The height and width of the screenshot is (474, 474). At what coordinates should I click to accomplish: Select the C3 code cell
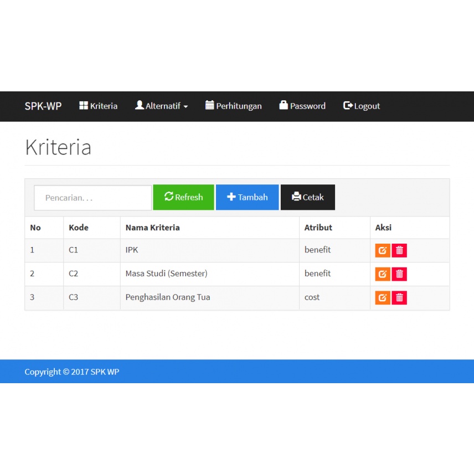click(74, 297)
